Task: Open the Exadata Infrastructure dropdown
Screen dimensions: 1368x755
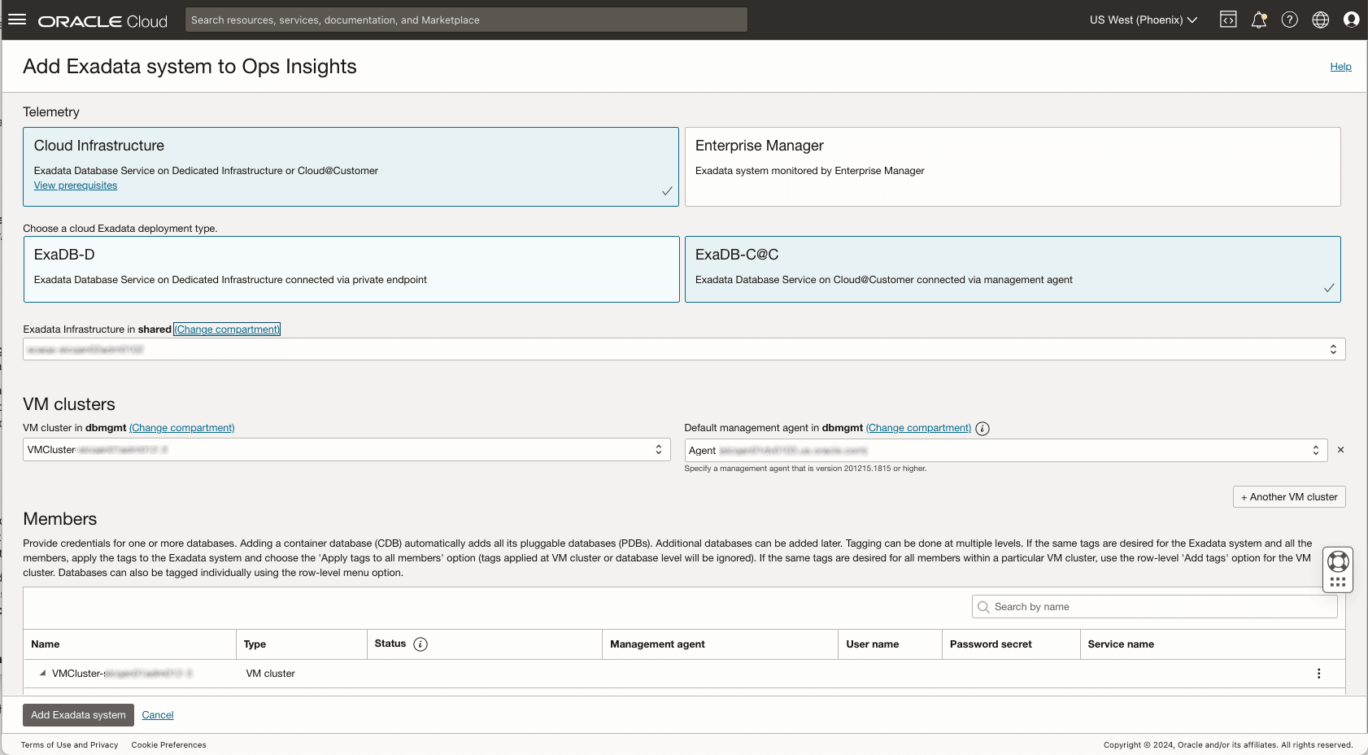Action: click(x=683, y=349)
